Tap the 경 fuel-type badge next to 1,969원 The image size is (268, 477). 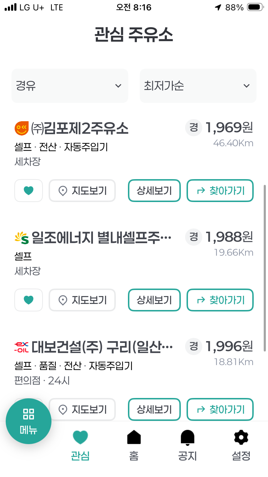point(194,128)
